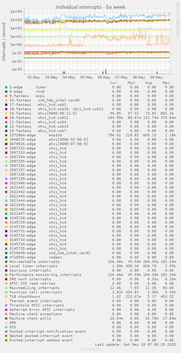Click the 'Max:' column header
Image resolution: width=181 pixels, height=353 pixels.
click(167, 83)
